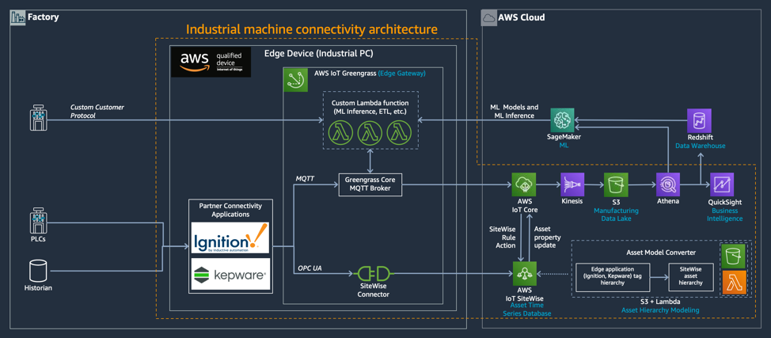Click the 'Data Warehouse' blue text

701,146
